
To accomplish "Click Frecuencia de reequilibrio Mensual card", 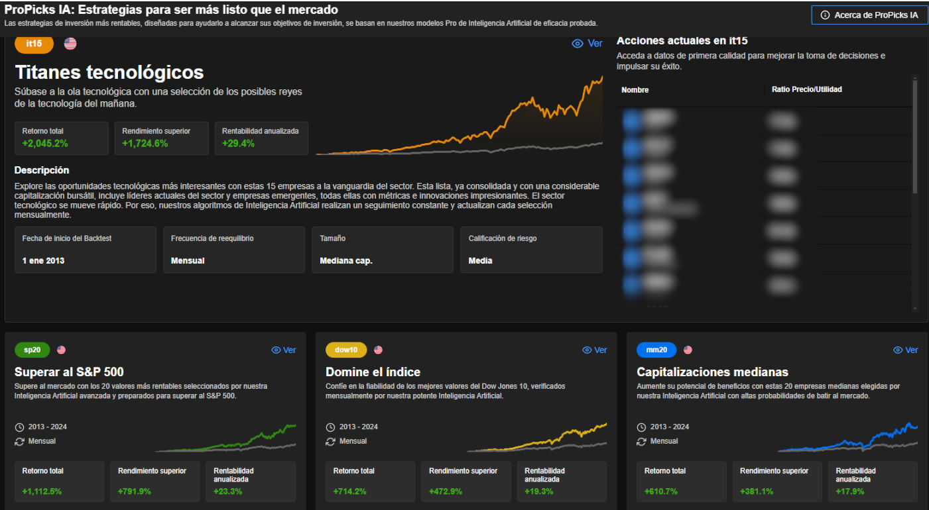I will [234, 250].
